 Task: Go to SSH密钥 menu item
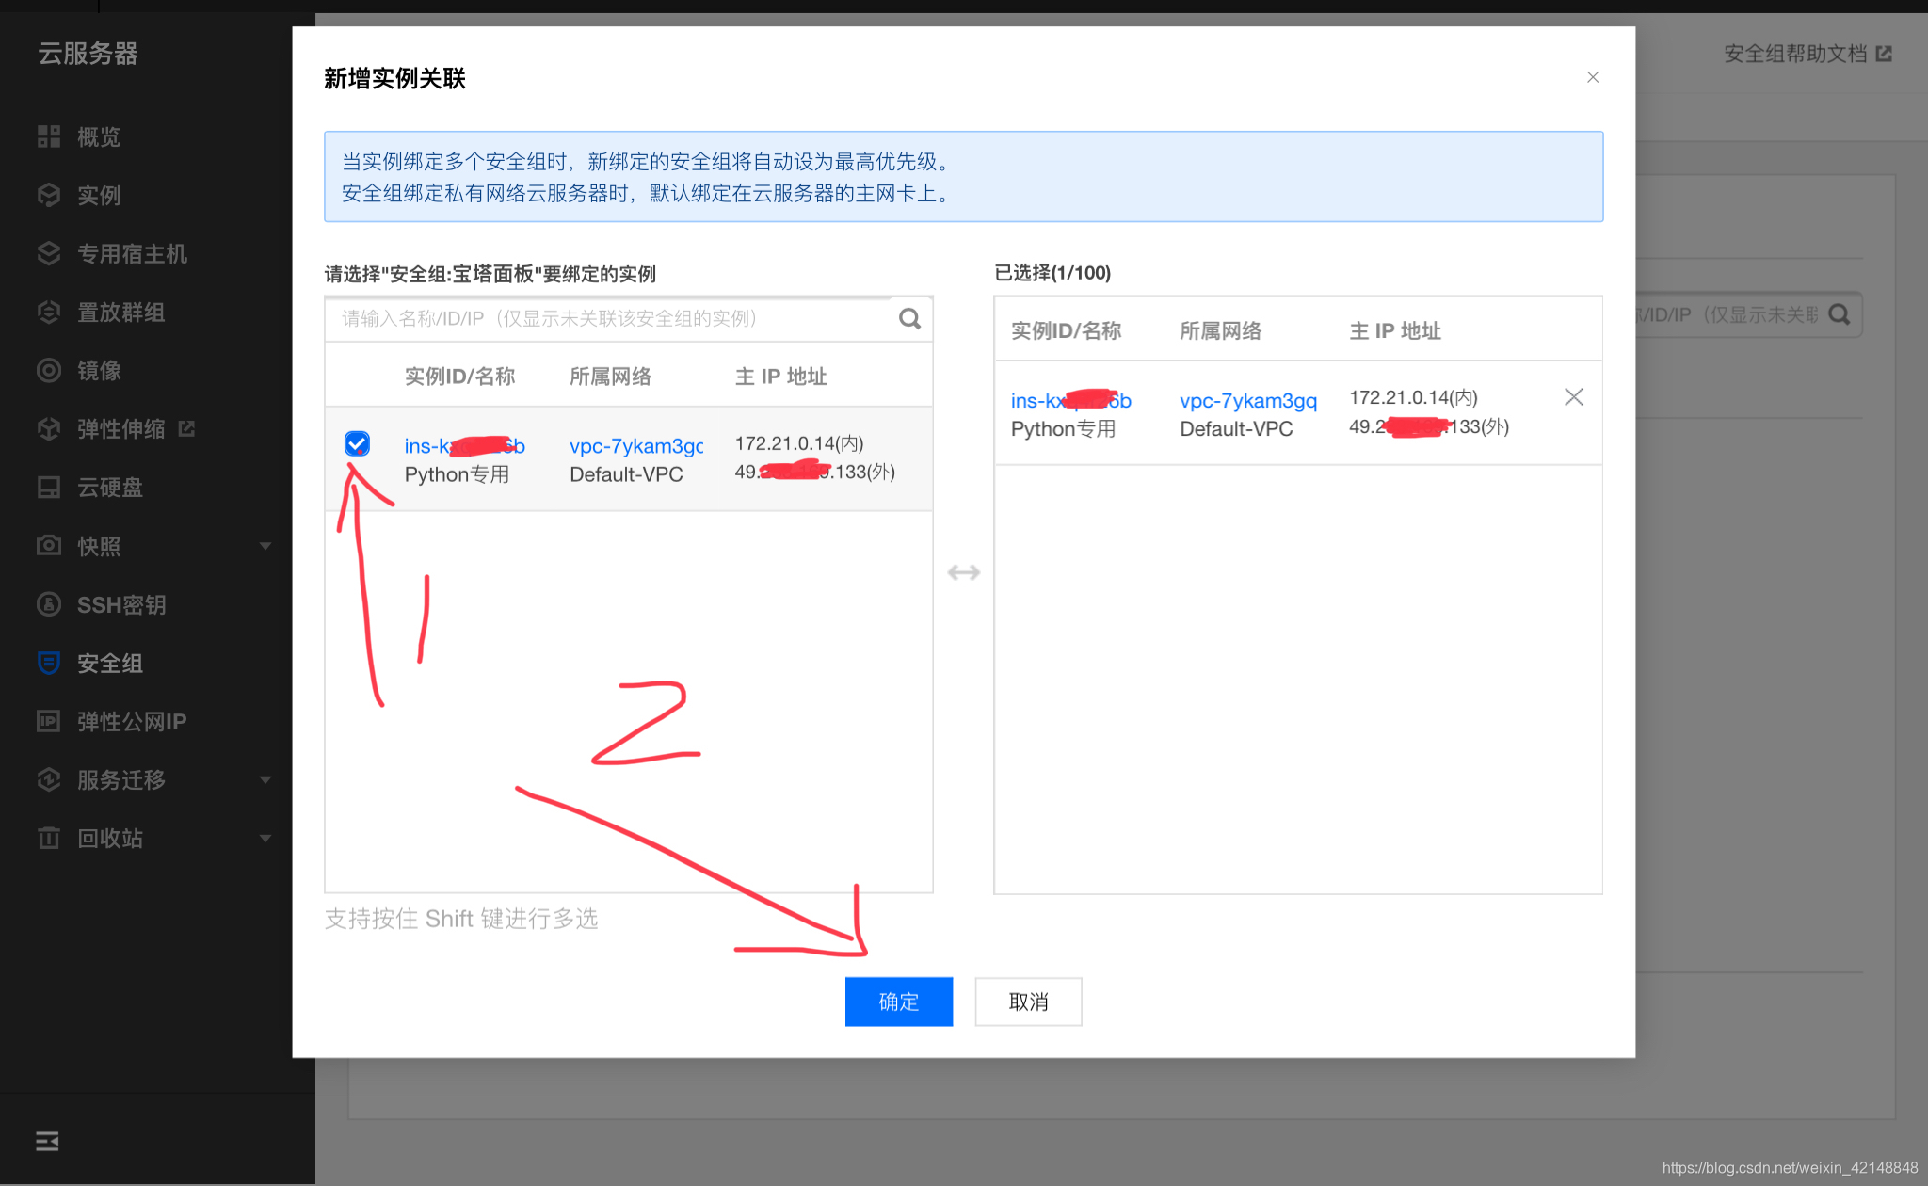coord(121,604)
